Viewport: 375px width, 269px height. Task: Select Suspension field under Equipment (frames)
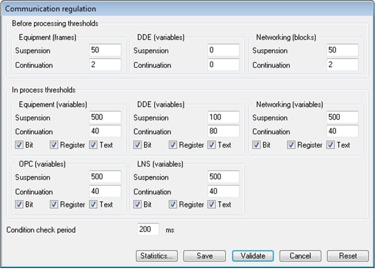tap(105, 50)
